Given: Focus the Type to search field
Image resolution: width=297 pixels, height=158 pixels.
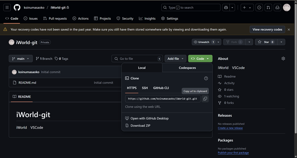Looking at the screenshot, I should [191, 8].
